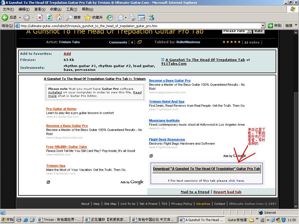Go to the Home page icon
The width and height of the screenshot is (299, 224).
58,17
